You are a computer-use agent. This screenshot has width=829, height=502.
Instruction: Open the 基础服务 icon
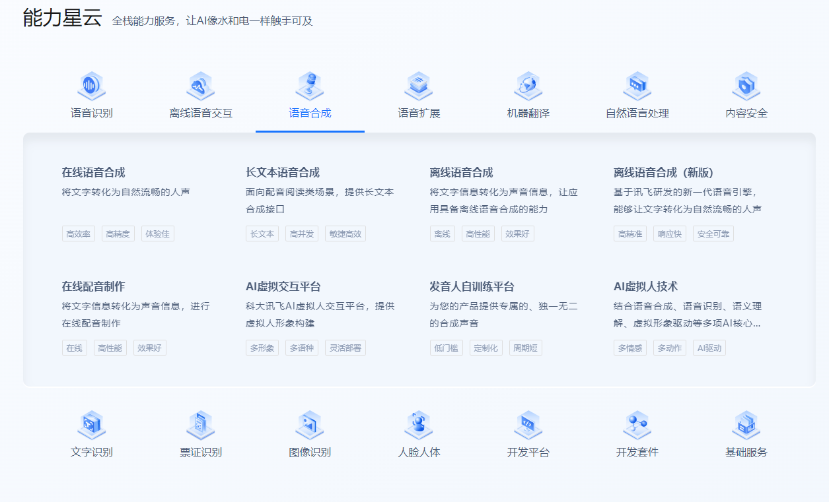[x=745, y=425]
